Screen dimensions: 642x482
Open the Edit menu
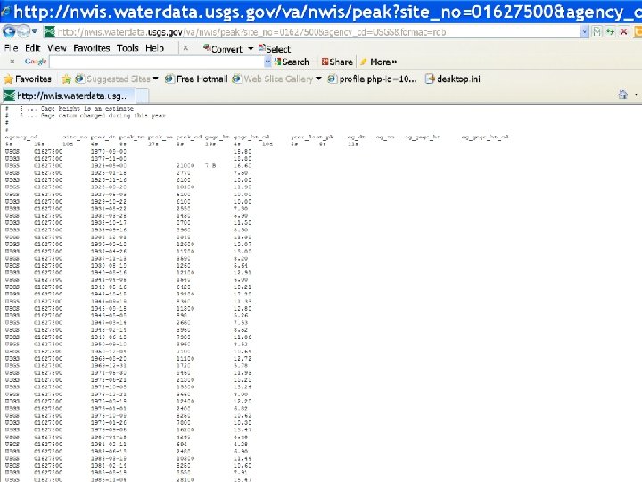click(x=32, y=48)
